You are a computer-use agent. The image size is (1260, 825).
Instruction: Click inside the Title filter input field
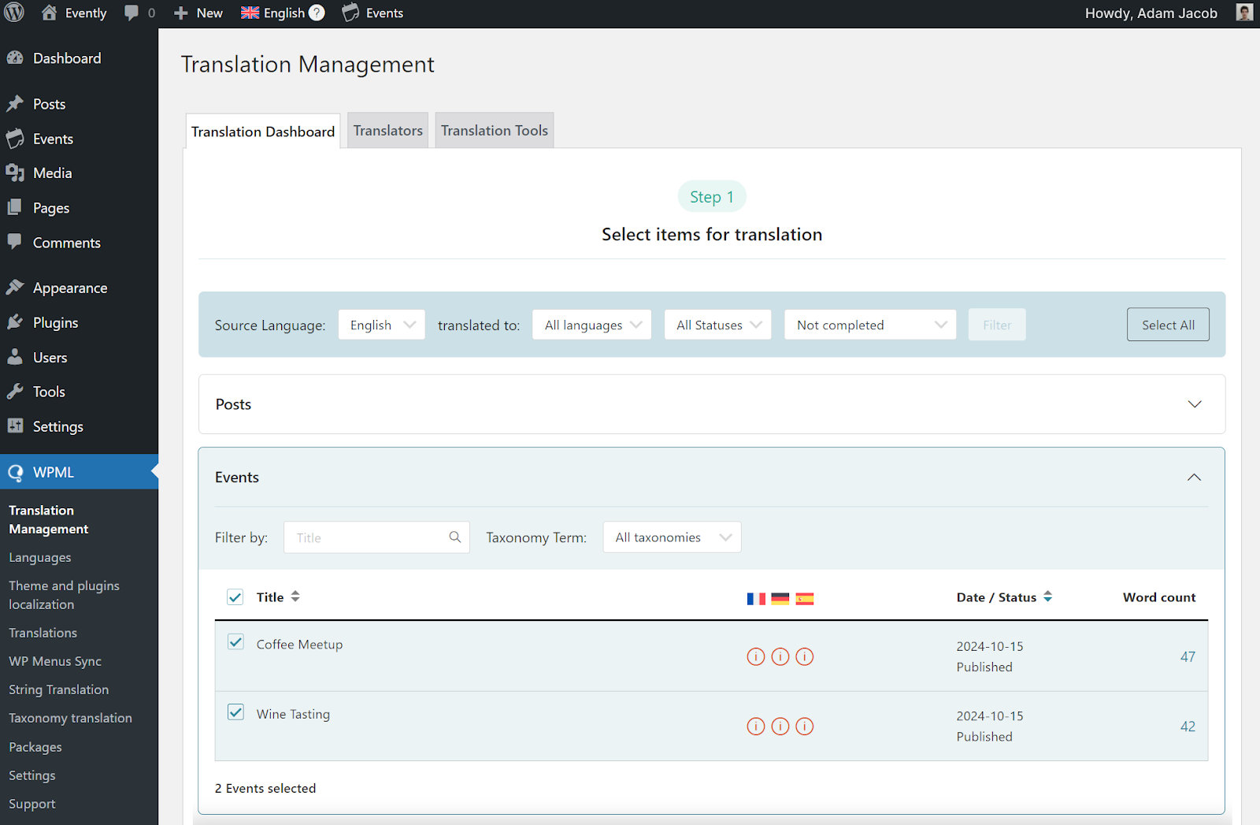(x=362, y=537)
